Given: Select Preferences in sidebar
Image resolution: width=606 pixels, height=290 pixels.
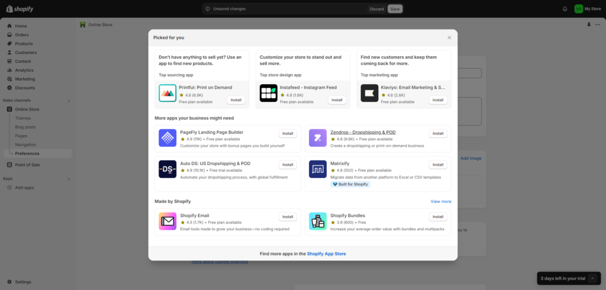Looking at the screenshot, I should (x=37, y=153).
